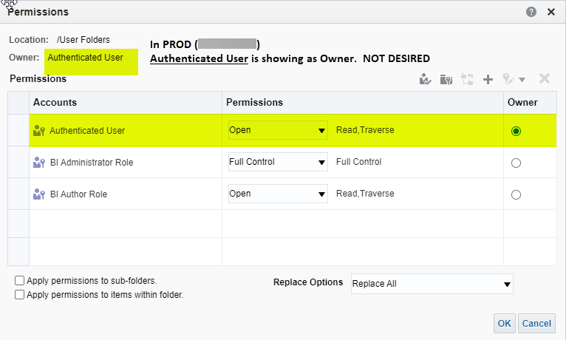Viewport: 566px width, 340px height.
Task: Open the BI Author Role permission dropdown
Action: point(278,194)
